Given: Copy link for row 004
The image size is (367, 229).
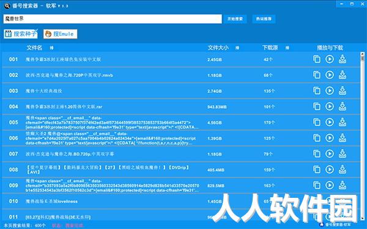Looking at the screenshot, I should [317, 106].
